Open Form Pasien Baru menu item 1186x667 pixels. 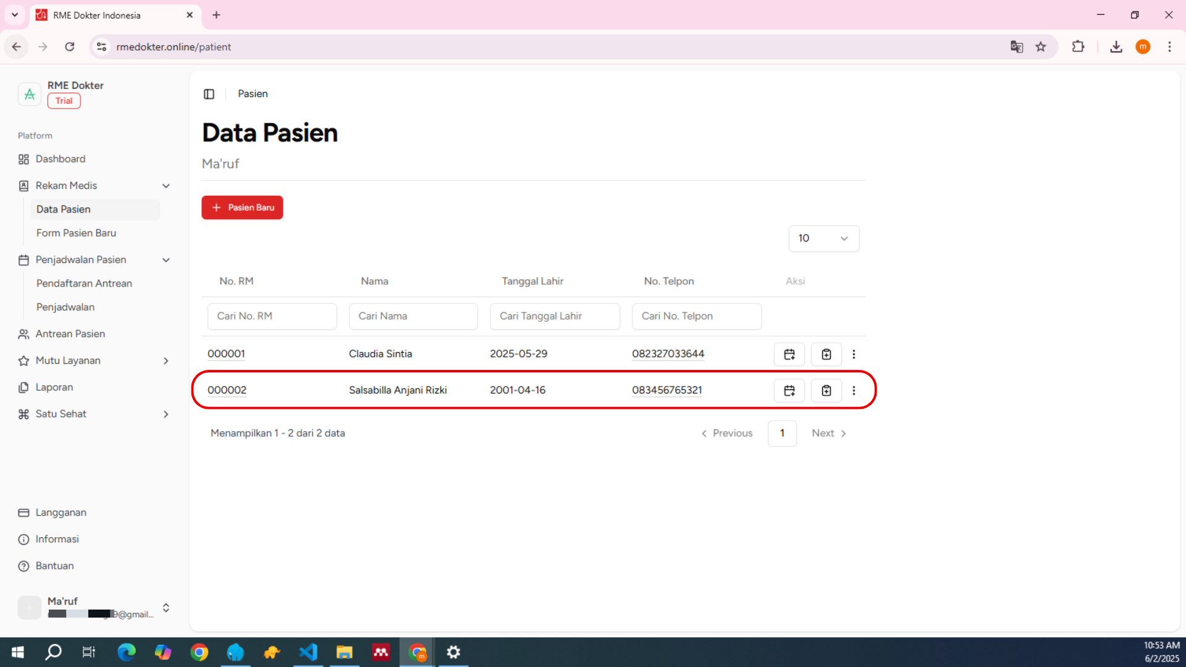(76, 233)
